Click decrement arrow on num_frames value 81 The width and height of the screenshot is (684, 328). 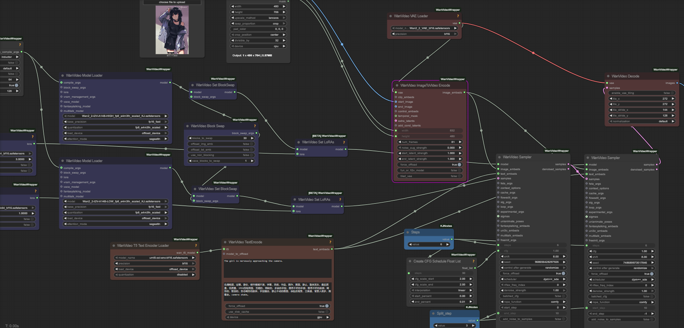[400, 142]
